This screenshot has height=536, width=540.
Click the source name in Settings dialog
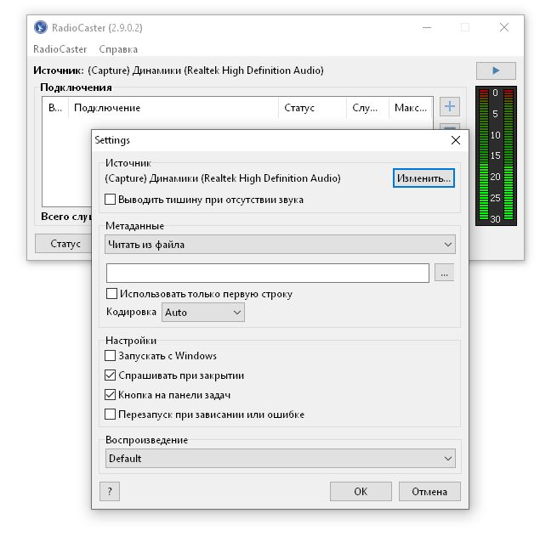(223, 178)
